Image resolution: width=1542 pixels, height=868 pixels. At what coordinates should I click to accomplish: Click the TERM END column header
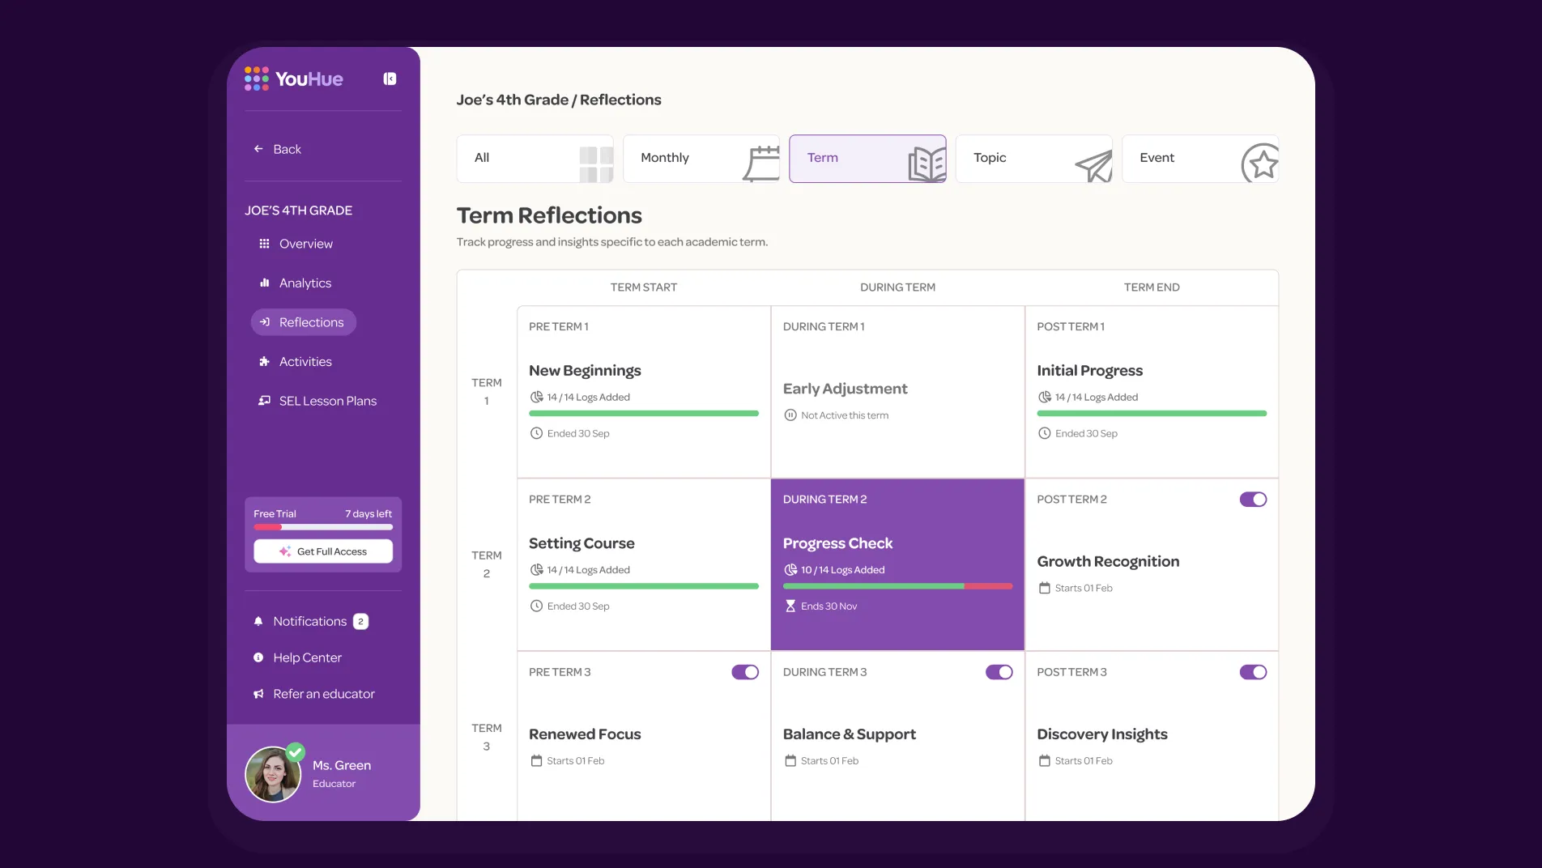tap(1152, 287)
